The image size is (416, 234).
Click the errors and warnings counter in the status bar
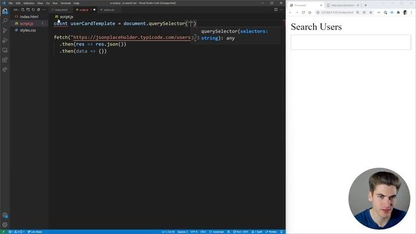pos(16,232)
